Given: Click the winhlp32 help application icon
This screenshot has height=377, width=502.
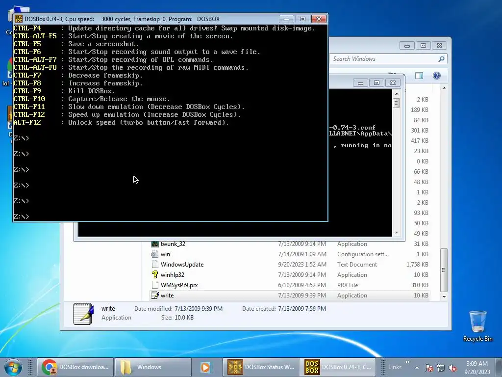Looking at the screenshot, I should (155, 275).
